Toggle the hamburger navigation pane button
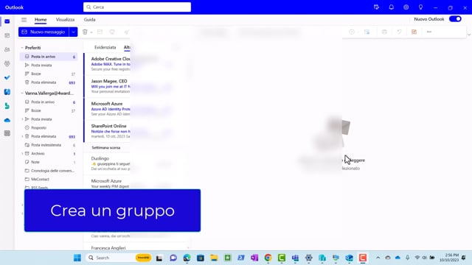 tap(24, 20)
